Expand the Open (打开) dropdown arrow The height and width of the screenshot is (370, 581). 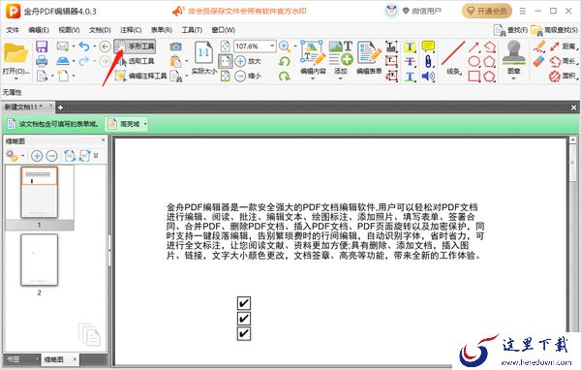coord(15,78)
